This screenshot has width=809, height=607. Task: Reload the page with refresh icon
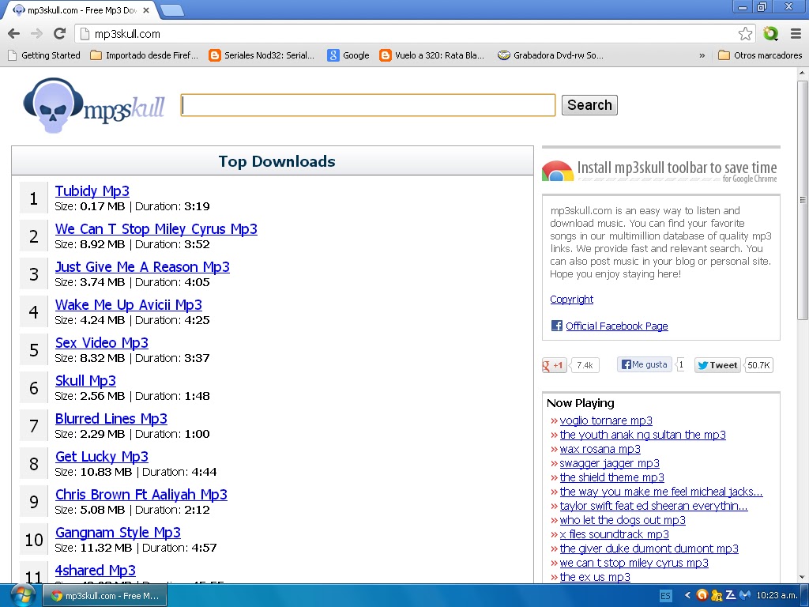click(60, 34)
